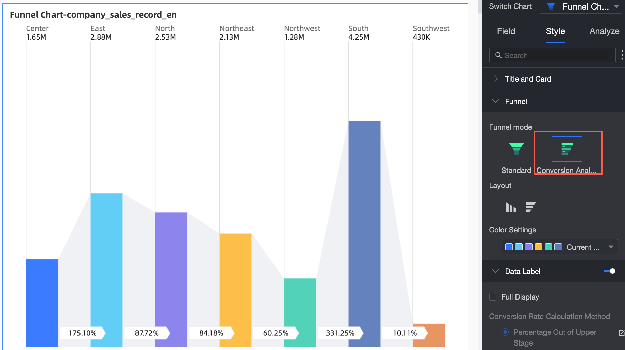Select the Conversion Analysis funnel mode icon

point(567,149)
